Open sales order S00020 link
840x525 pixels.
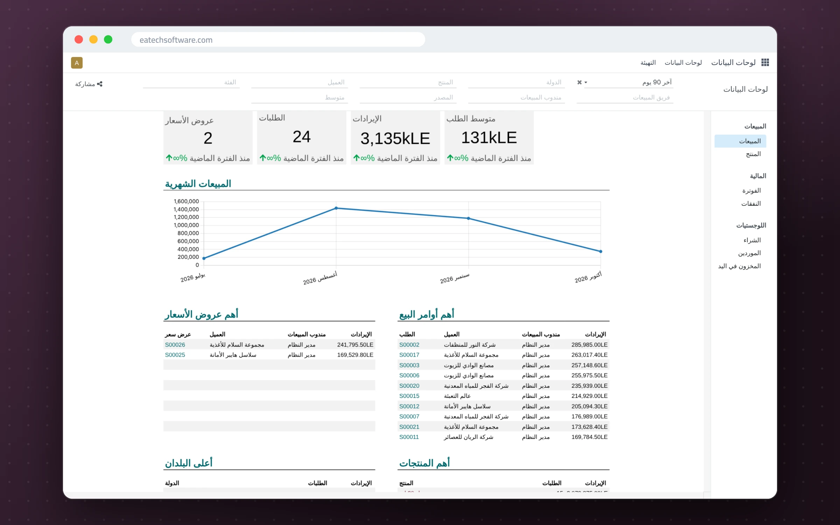[x=409, y=386]
